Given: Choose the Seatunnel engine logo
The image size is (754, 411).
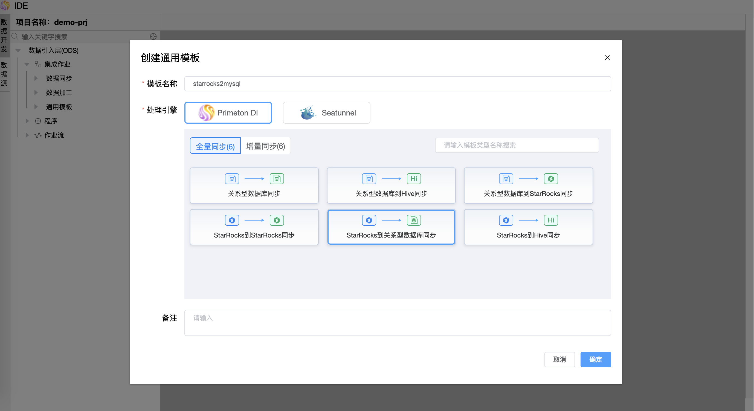Looking at the screenshot, I should click(307, 113).
